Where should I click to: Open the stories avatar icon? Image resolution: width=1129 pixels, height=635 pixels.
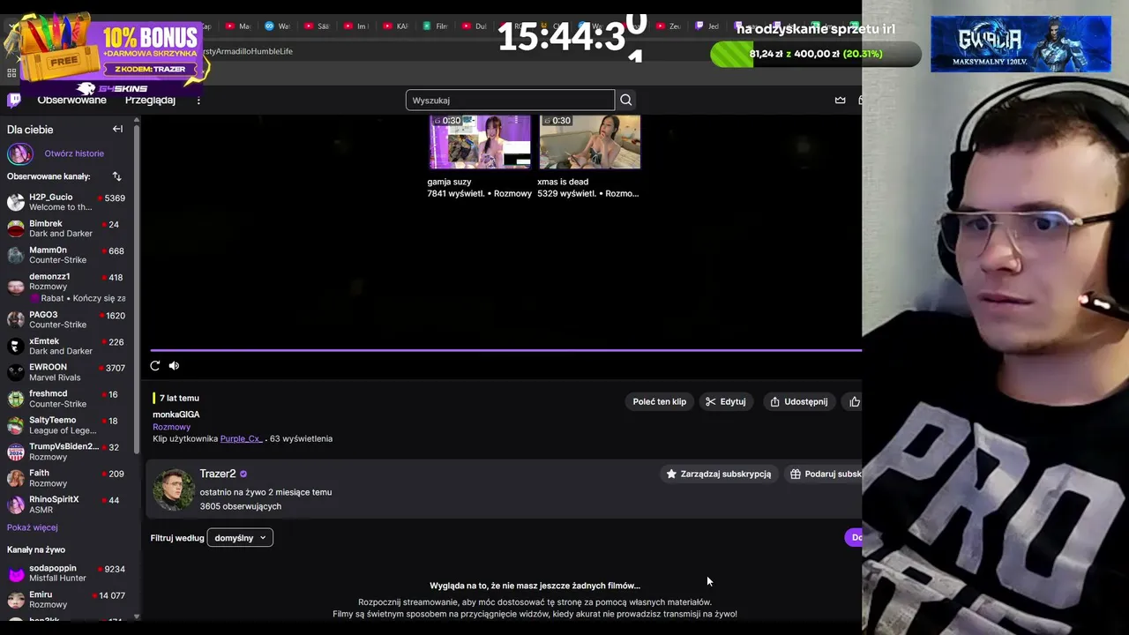point(19,153)
